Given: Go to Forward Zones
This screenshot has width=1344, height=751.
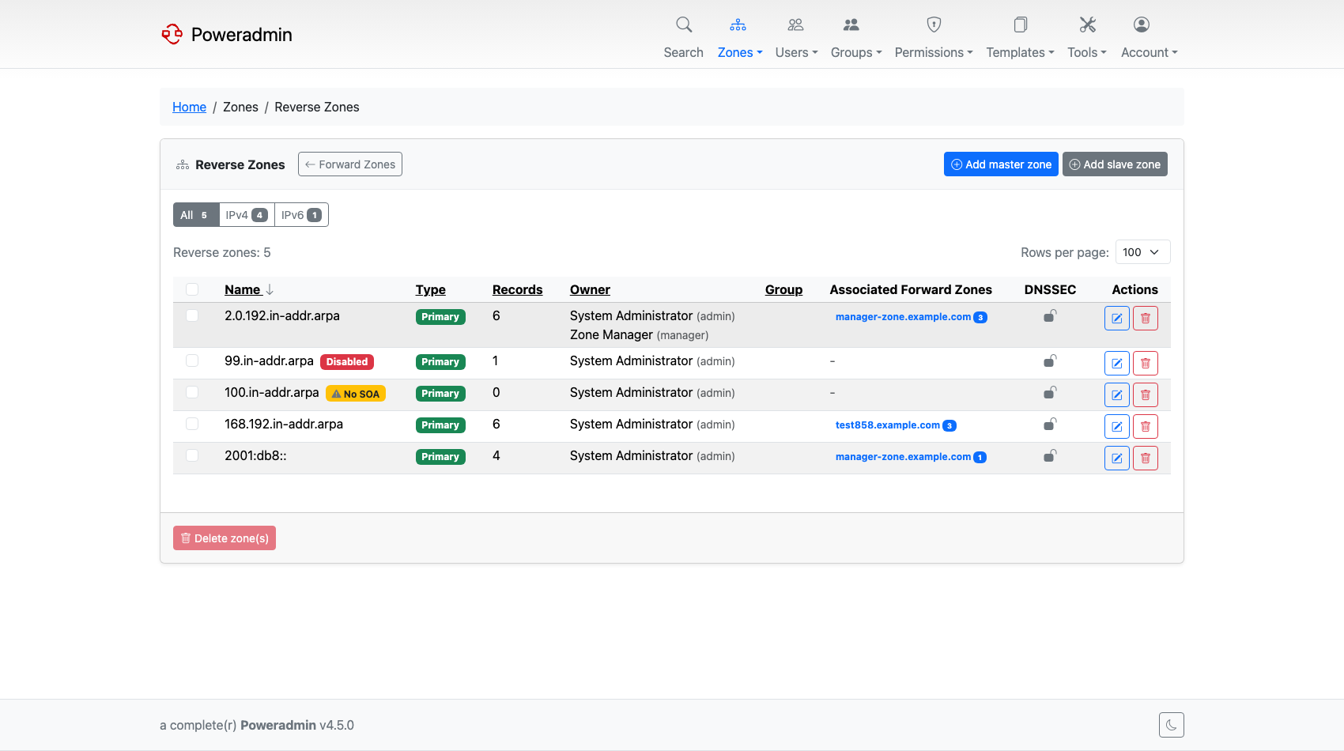Looking at the screenshot, I should click(x=350, y=164).
